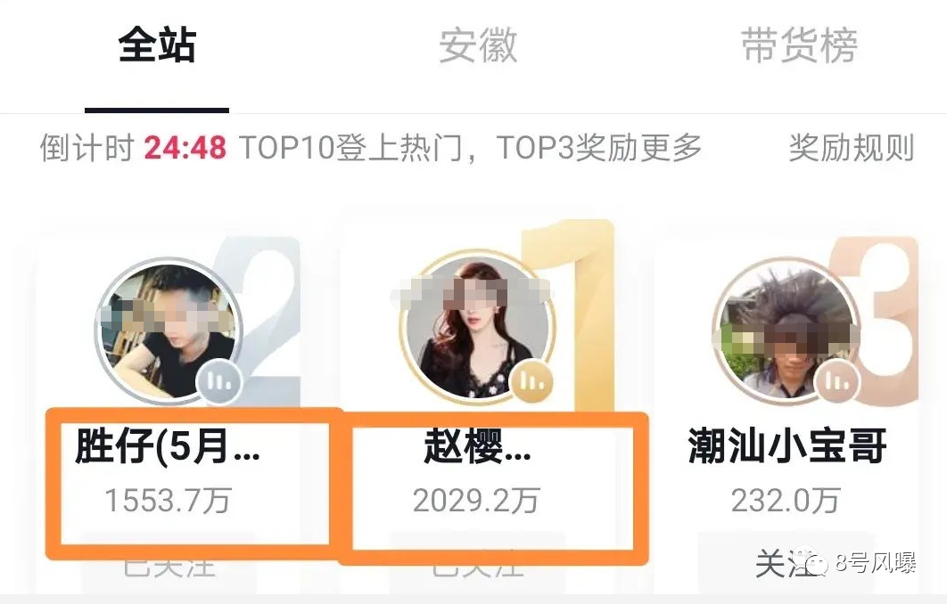Tap the live indicator on 胜仔 avatar
Viewport: 947px width, 604px height.
point(218,381)
